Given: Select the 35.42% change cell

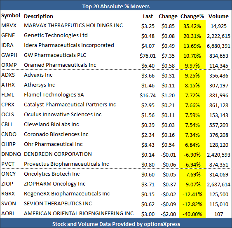Looking at the screenshot, I should 192,26.
